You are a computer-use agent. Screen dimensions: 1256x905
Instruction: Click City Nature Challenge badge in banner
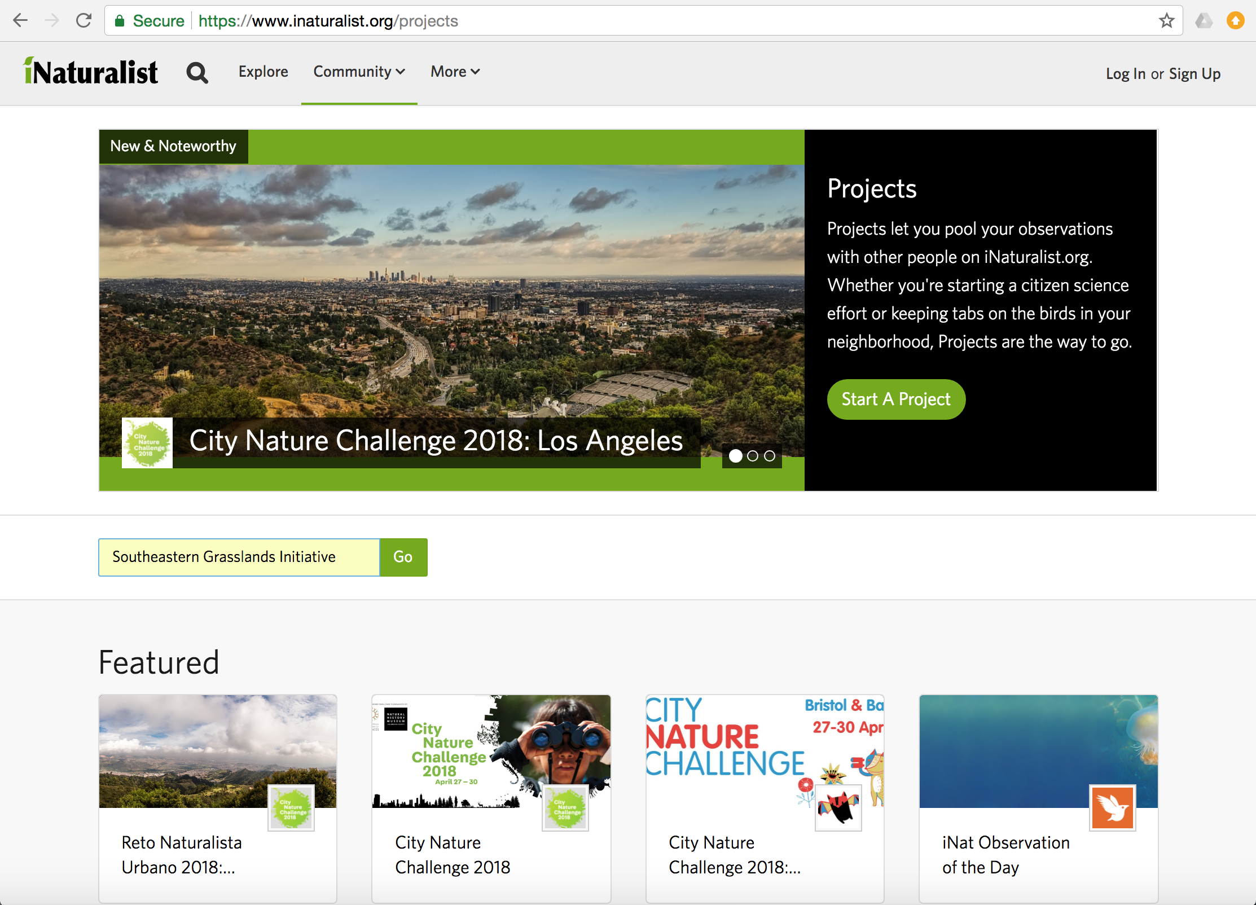[x=147, y=442]
